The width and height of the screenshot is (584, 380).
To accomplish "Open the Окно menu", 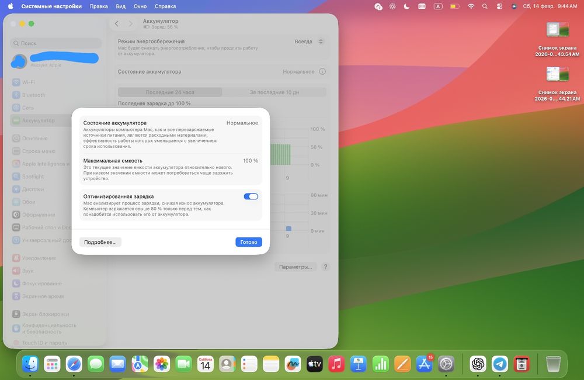I will coord(140,6).
